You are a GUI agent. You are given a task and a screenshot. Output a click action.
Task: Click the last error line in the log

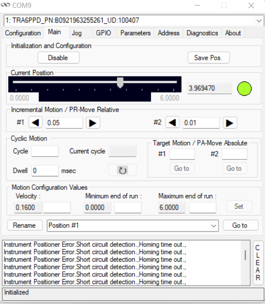(x=95, y=282)
